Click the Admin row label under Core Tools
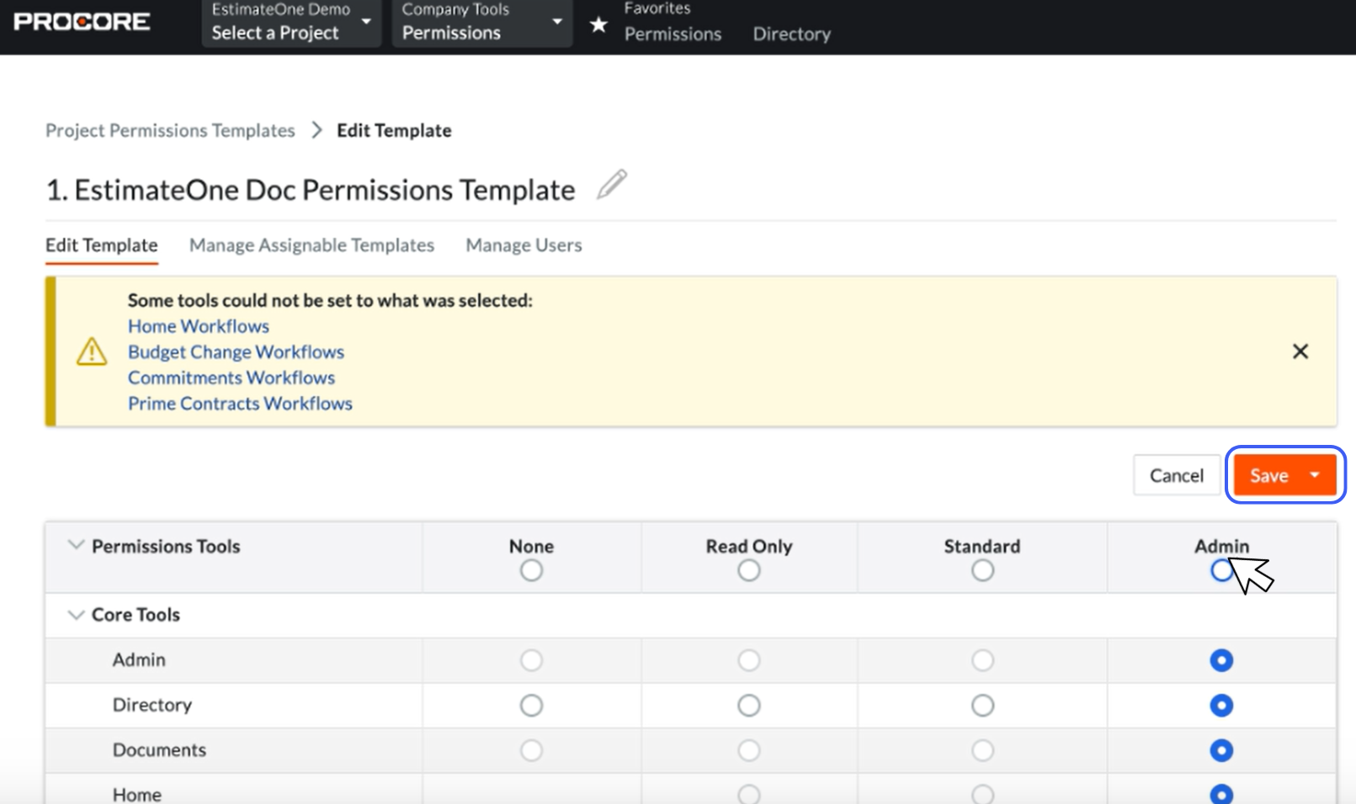The width and height of the screenshot is (1356, 804). tap(139, 660)
